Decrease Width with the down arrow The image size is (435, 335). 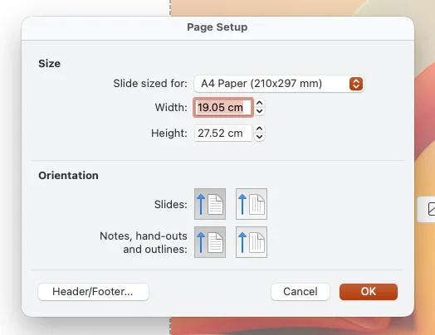point(259,111)
